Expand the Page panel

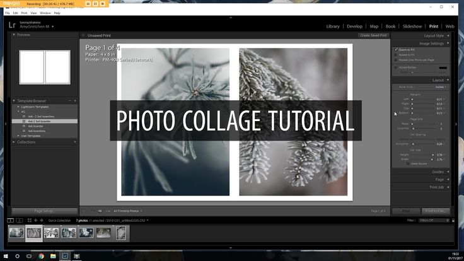point(448,179)
